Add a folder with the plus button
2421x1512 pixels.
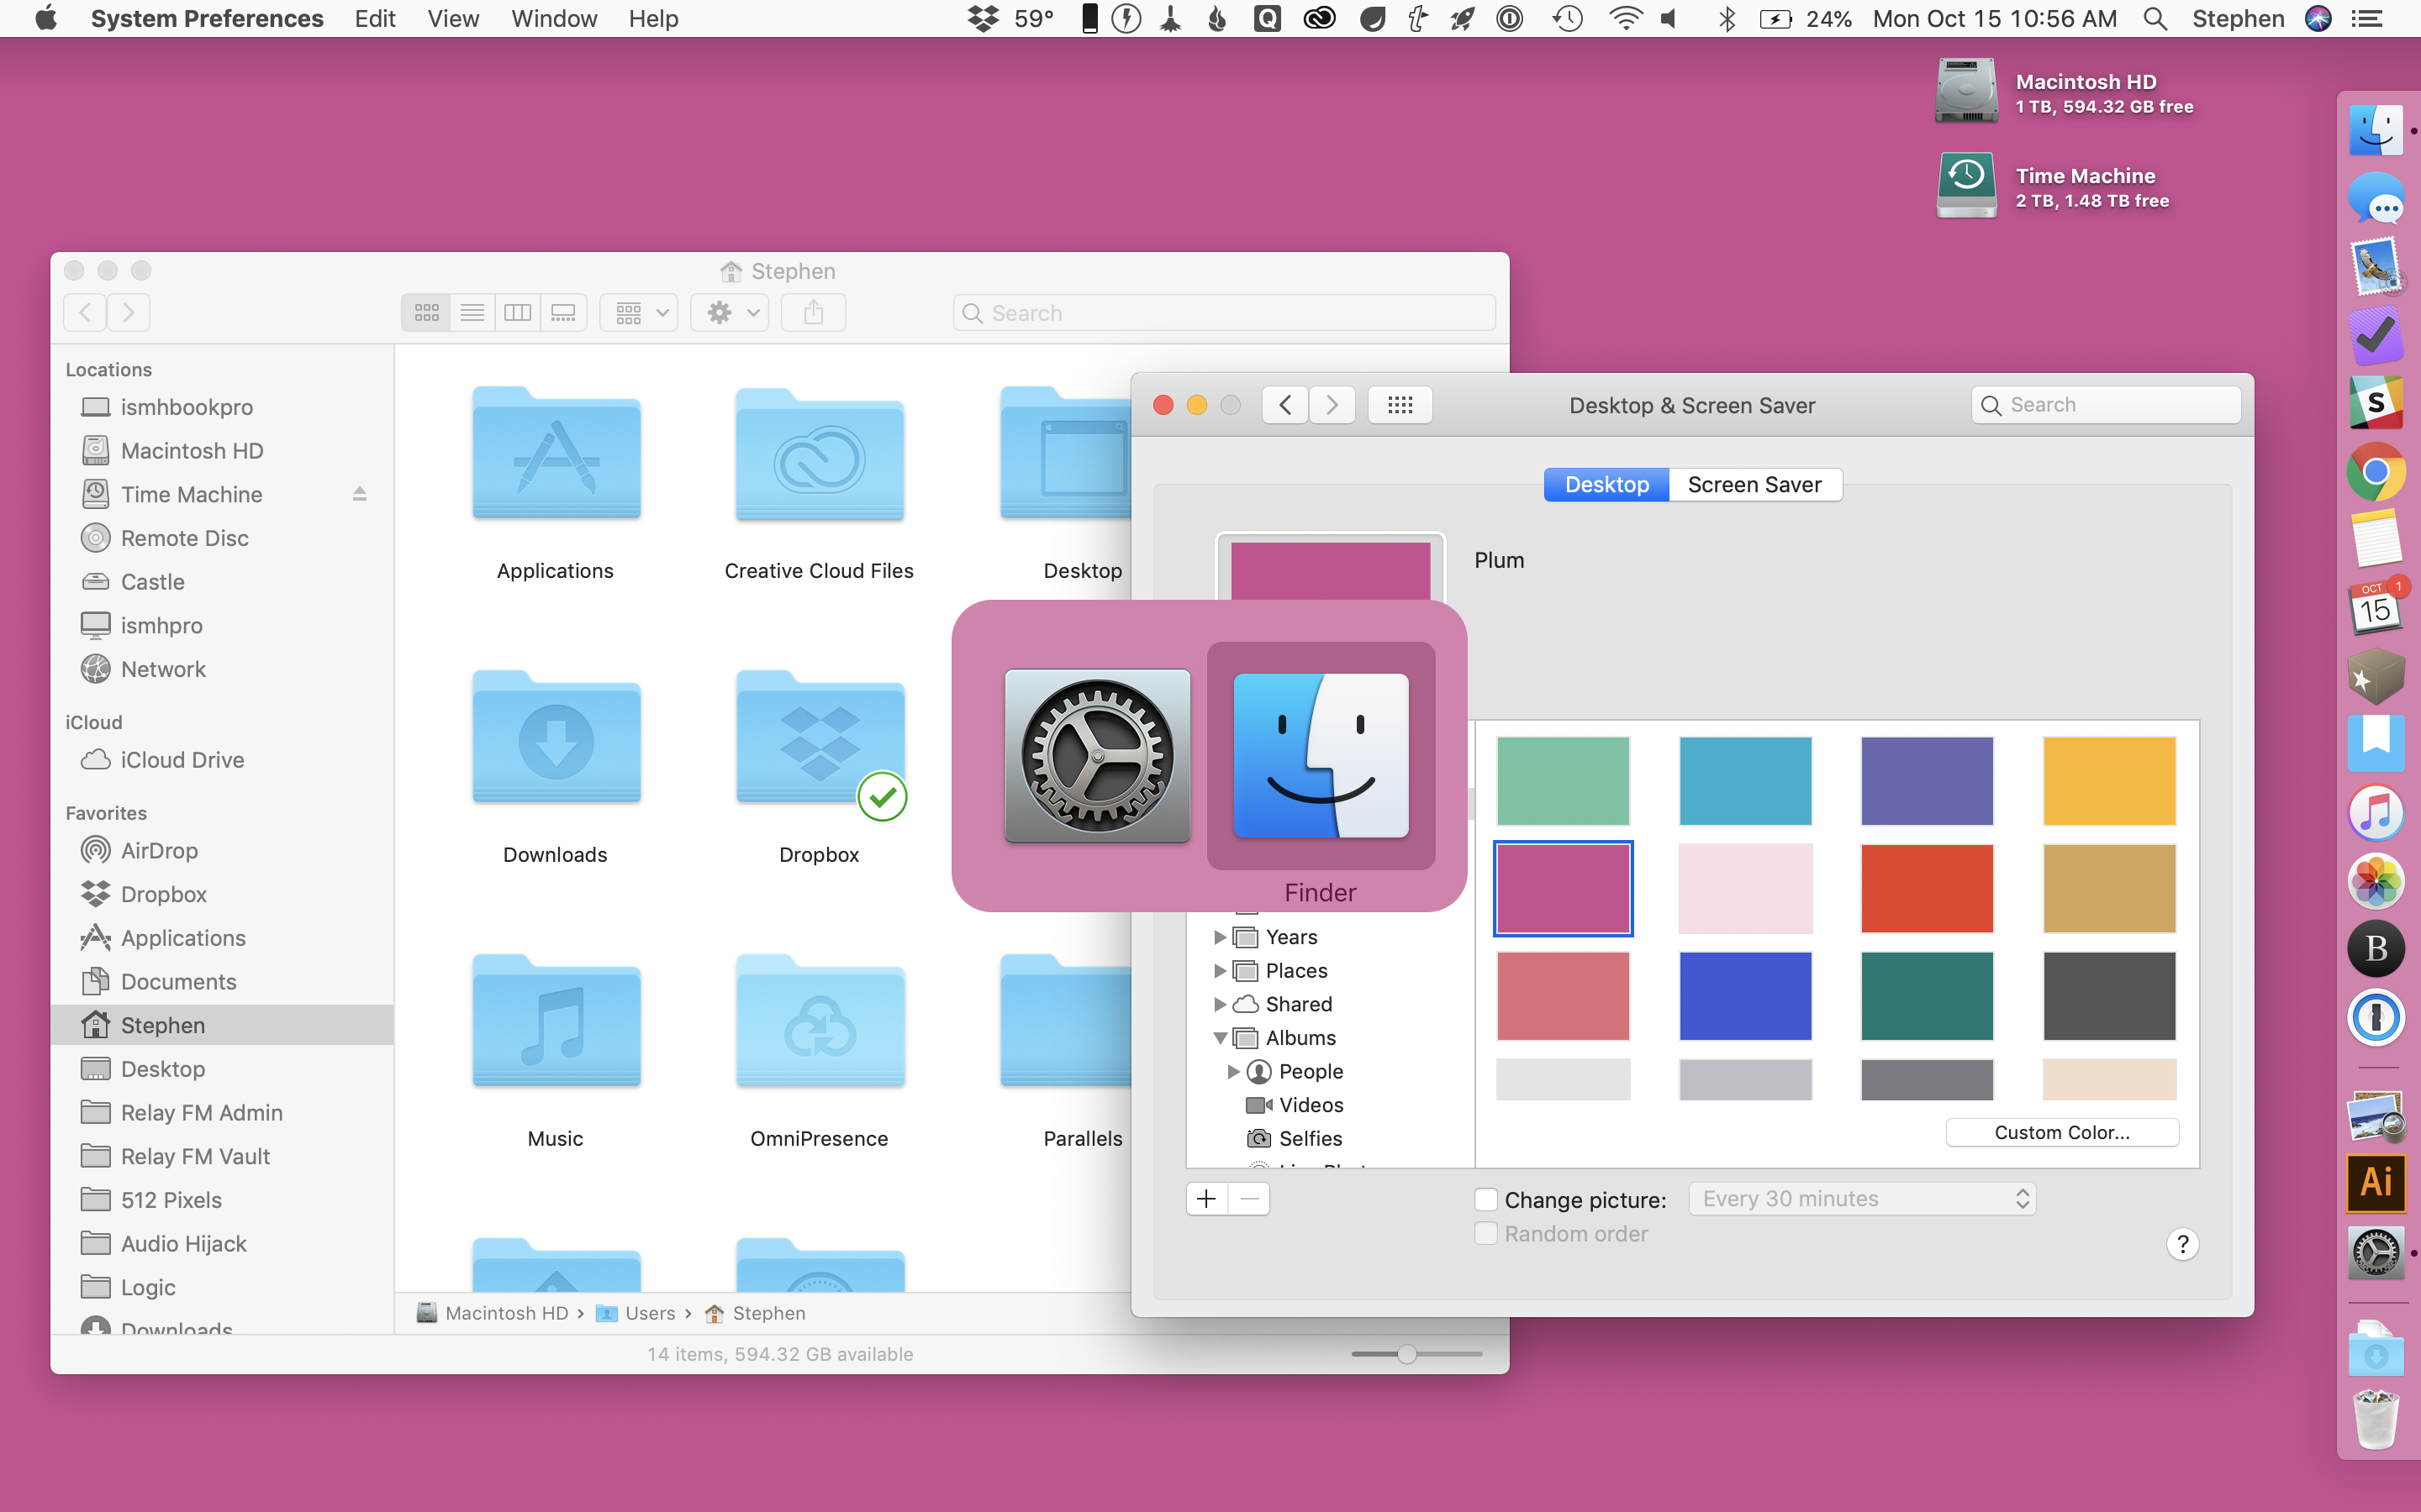[x=1206, y=1199]
